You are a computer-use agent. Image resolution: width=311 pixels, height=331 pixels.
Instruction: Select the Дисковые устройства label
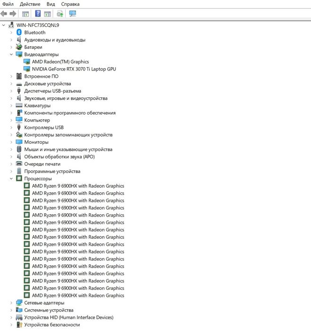pyautogui.click(x=47, y=84)
